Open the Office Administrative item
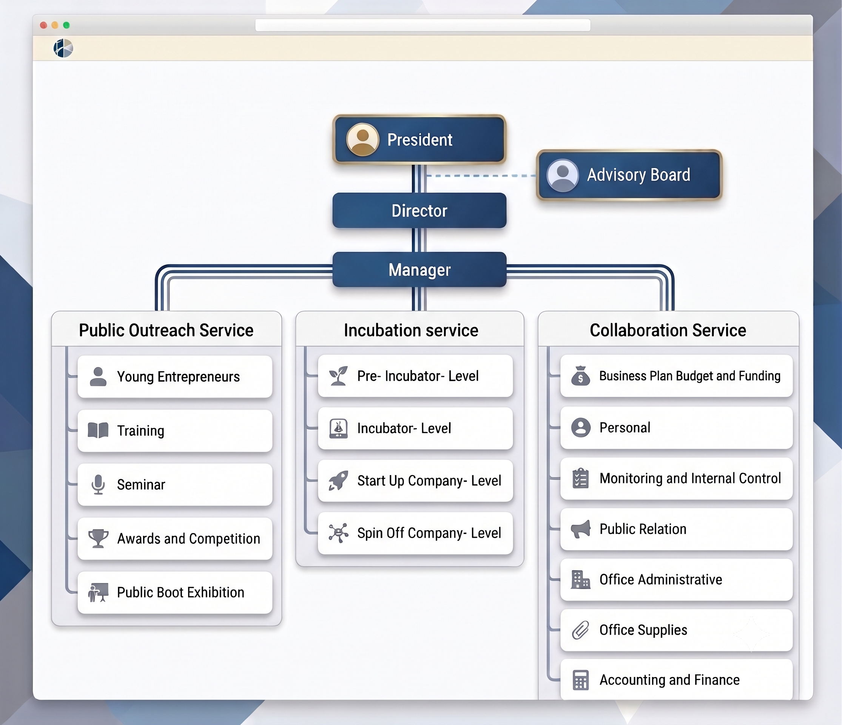The image size is (842, 725). tap(677, 580)
